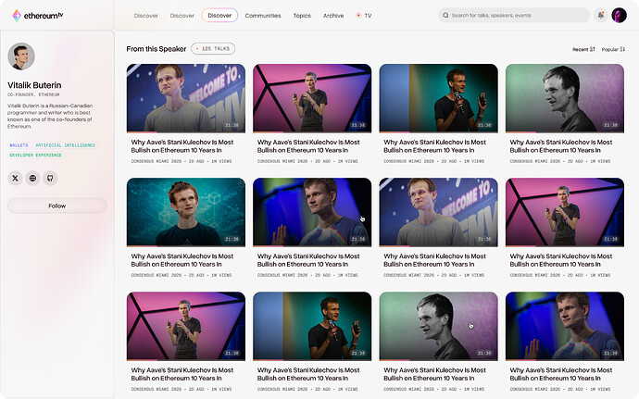The width and height of the screenshot is (639, 399).
Task: Open middle-row WELCOME TO sign thumbnail
Action: click(x=438, y=212)
